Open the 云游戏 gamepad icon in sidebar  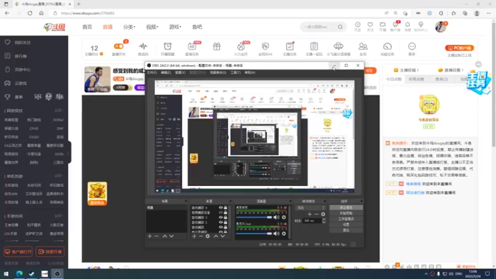tap(7, 83)
